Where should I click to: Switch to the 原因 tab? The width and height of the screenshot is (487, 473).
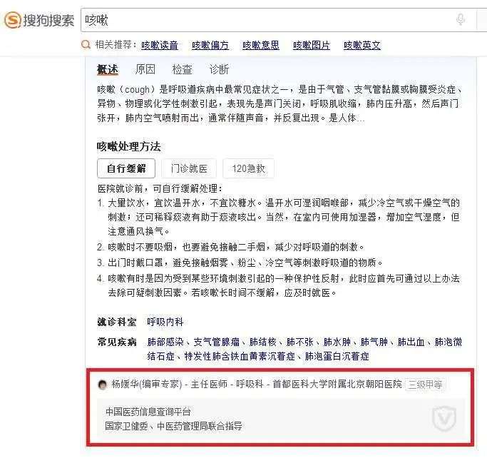[x=145, y=69]
